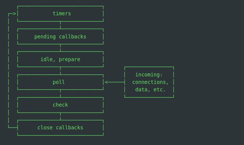The height and width of the screenshot is (145, 244).
Task: Click the check phase box
Action: coord(61,105)
